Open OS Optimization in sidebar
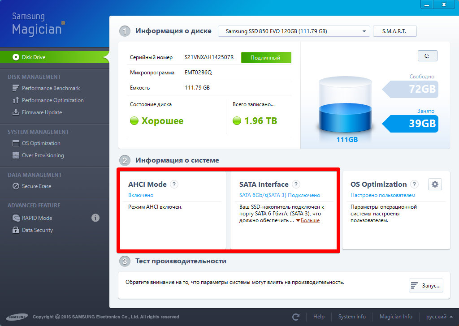 [x=41, y=143]
